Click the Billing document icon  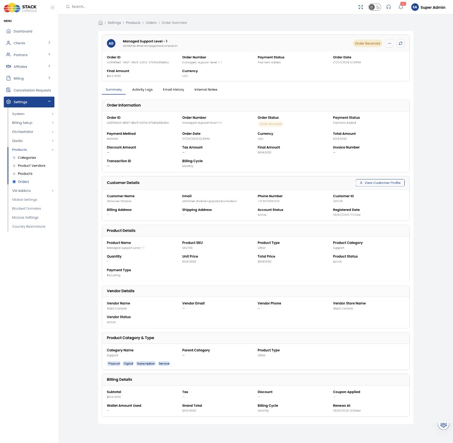click(x=8, y=78)
